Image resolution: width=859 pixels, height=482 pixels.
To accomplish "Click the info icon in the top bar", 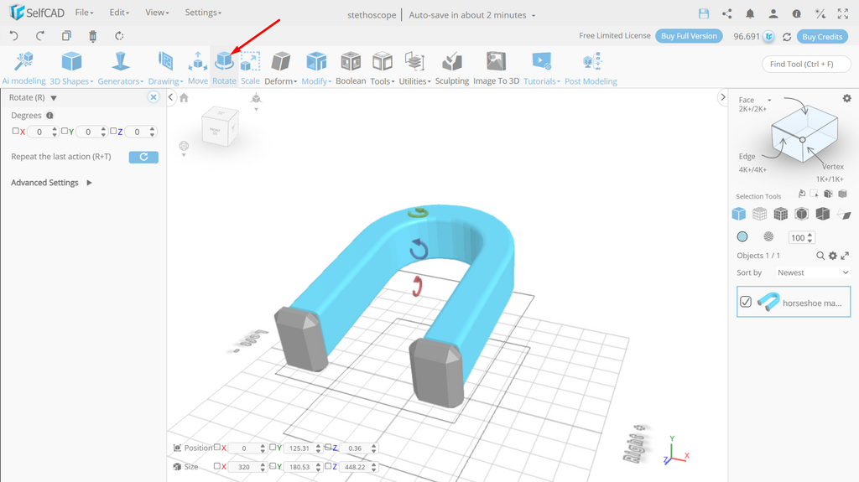I will click(x=797, y=14).
